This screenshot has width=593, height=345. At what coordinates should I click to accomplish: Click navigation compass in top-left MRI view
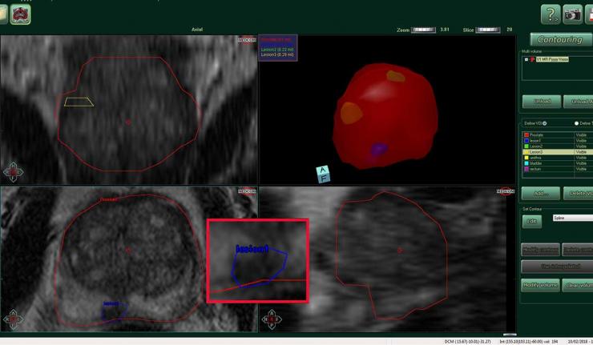click(13, 170)
